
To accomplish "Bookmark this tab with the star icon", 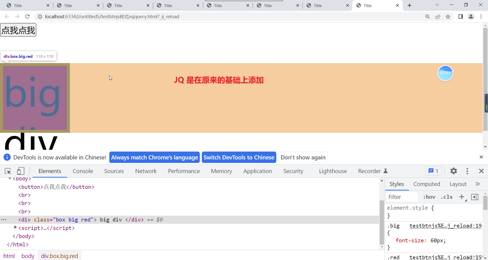I will [x=448, y=16].
